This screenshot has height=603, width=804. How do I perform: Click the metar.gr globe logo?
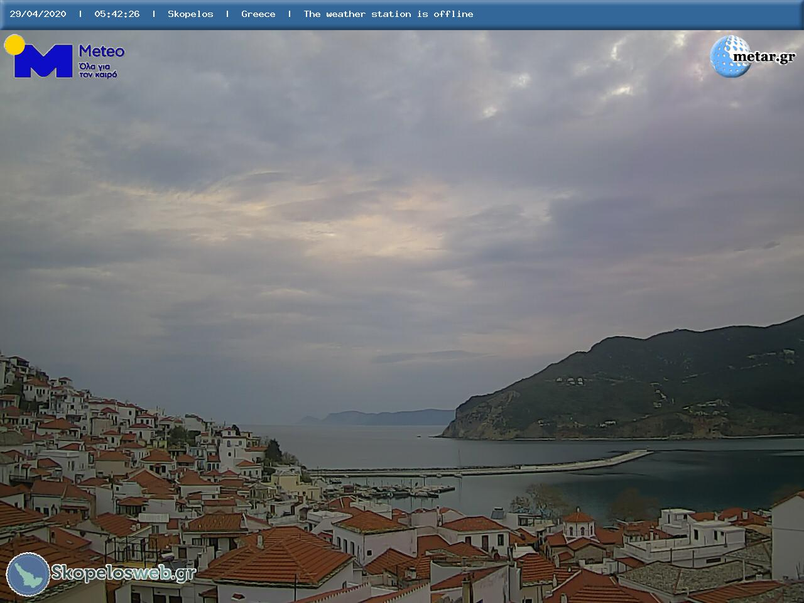tap(731, 57)
